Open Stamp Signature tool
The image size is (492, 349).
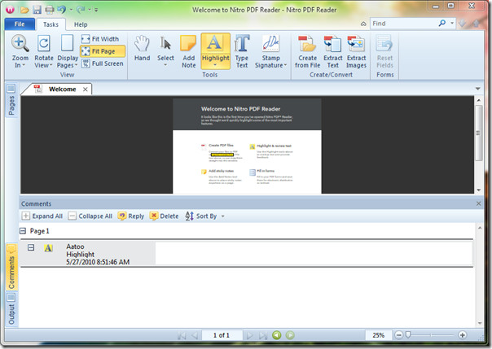click(270, 52)
